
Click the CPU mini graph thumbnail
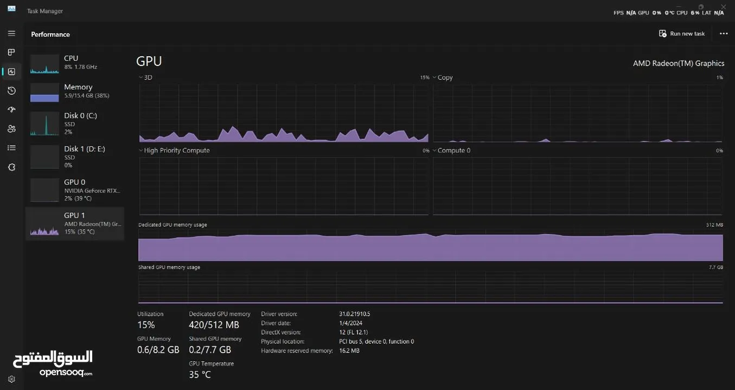(x=44, y=64)
